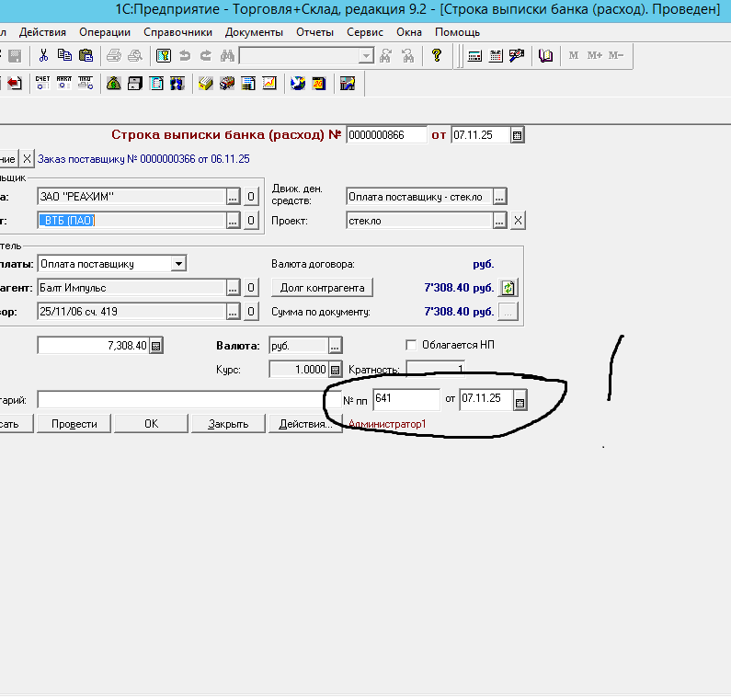Open the Помощь menu
Viewport: 731px width, 698px height.
457,32
